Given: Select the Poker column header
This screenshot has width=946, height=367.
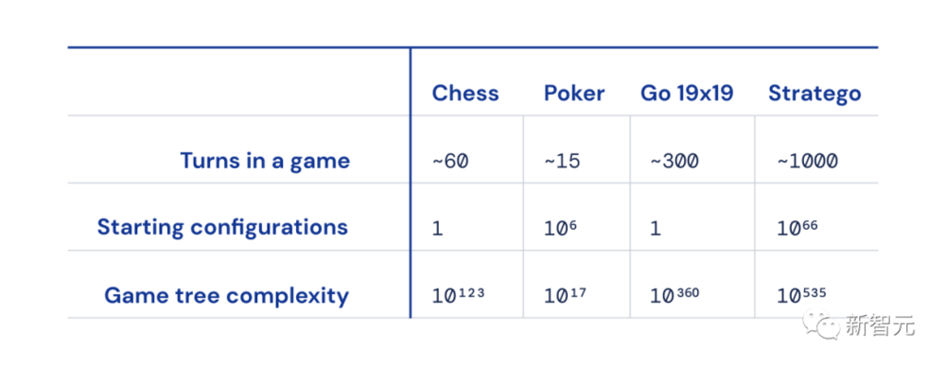Looking at the screenshot, I should click(574, 93).
